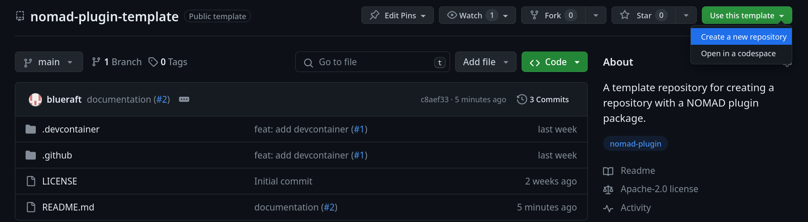Click the LICENSE file icon
This screenshot has height=222, width=808.
click(x=31, y=181)
